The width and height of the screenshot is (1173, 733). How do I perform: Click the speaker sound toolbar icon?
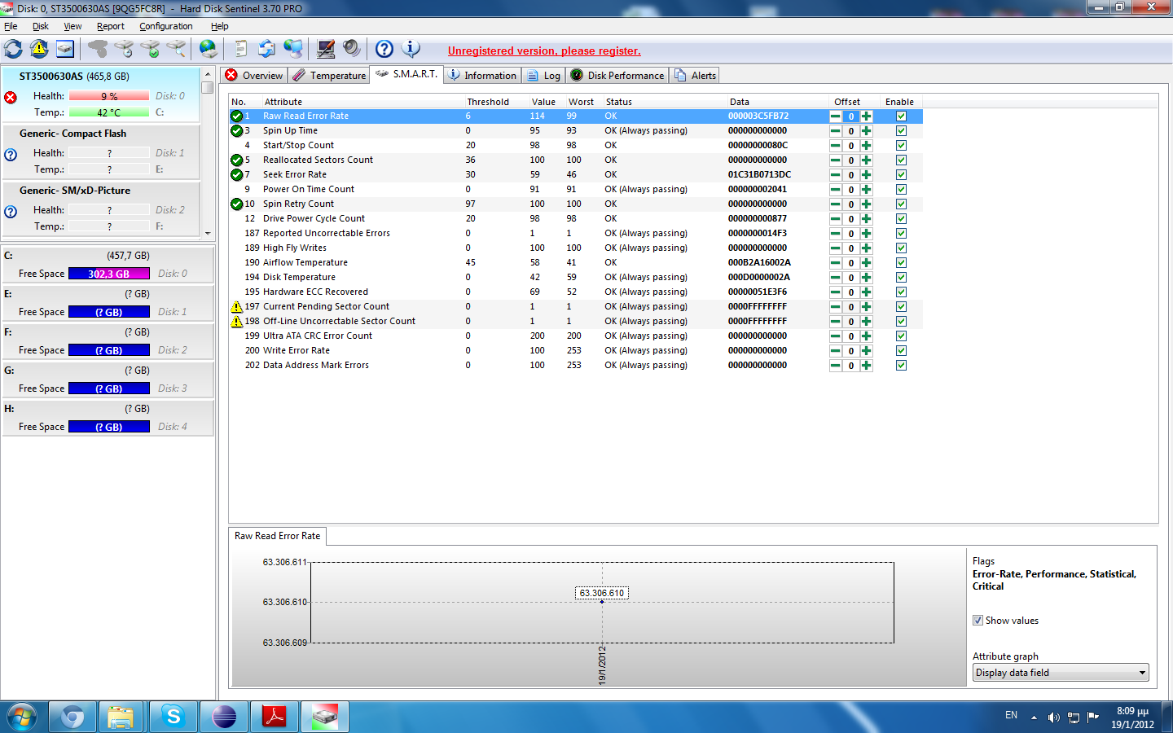pos(352,49)
